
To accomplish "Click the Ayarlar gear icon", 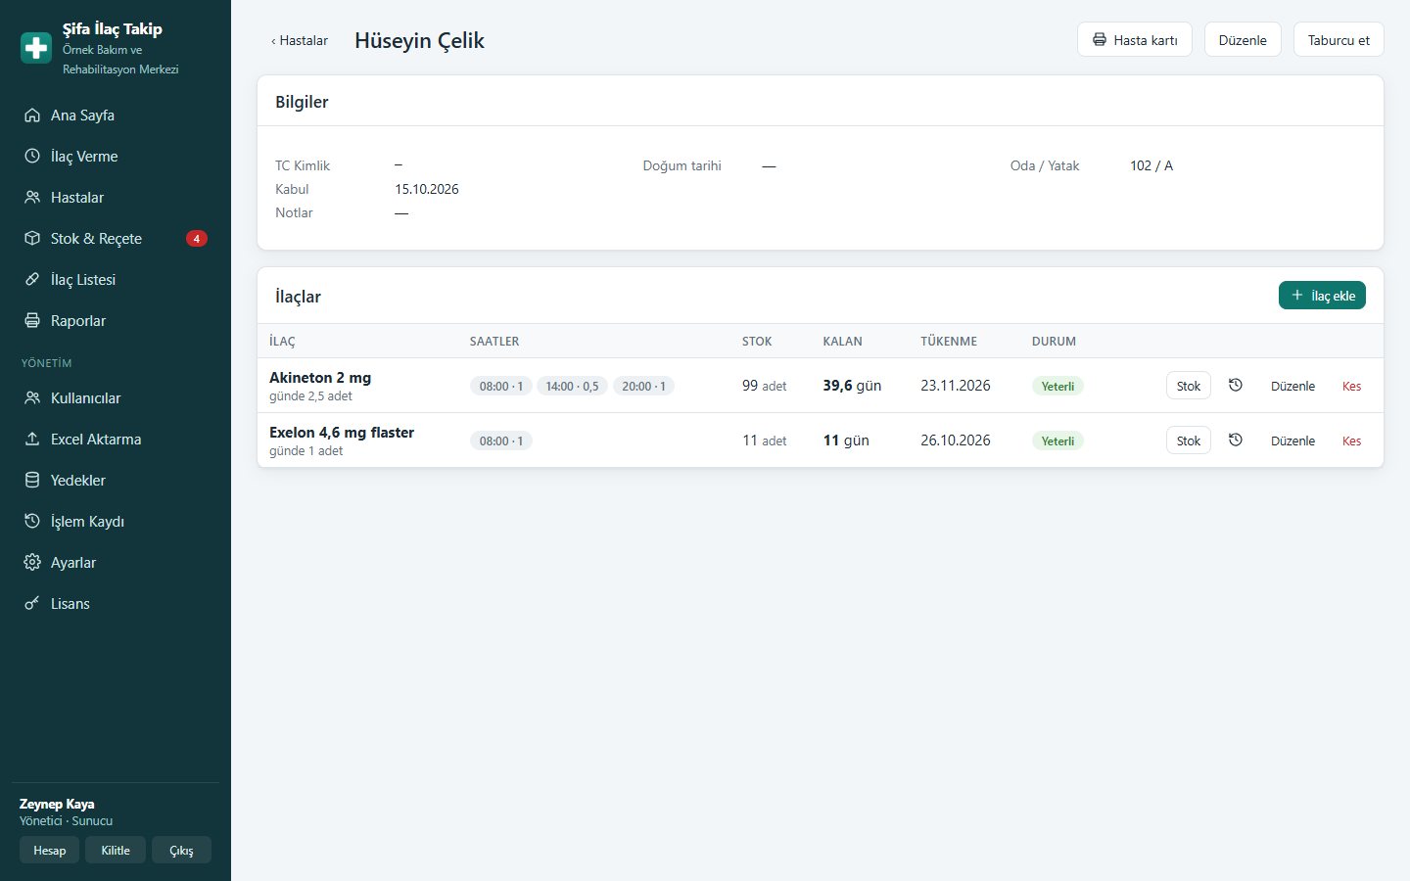I will coord(32,563).
